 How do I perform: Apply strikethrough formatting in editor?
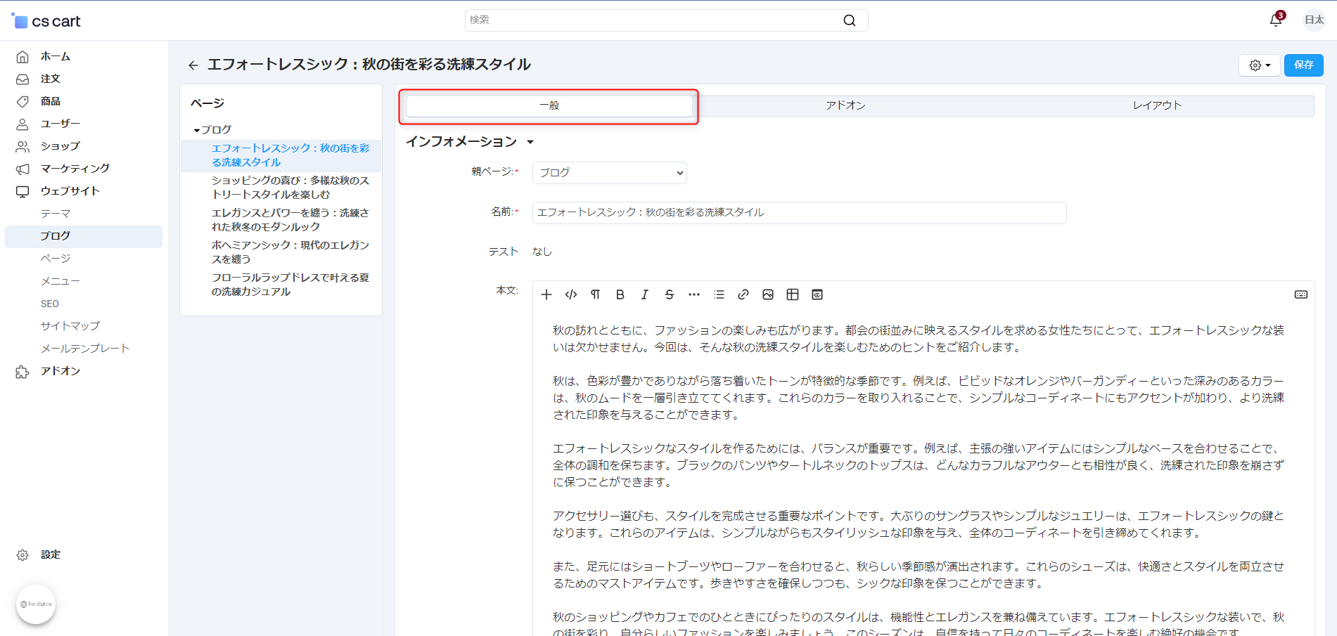(x=669, y=294)
